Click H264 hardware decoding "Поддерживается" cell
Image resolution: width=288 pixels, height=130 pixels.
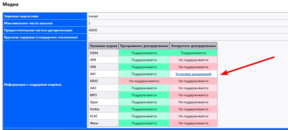pos(193,53)
